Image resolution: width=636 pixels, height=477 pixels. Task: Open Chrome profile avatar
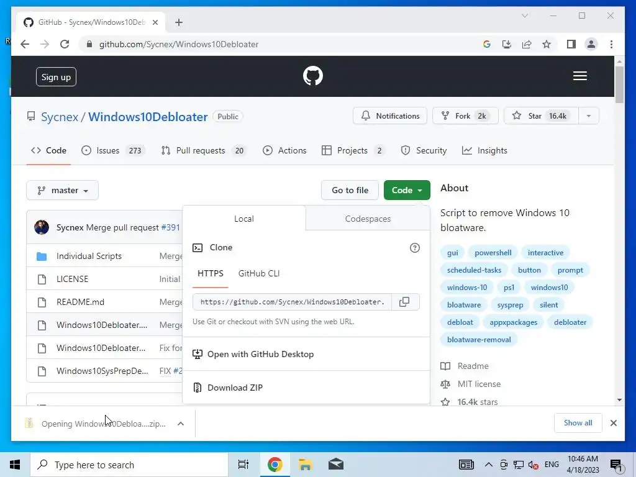coord(591,44)
